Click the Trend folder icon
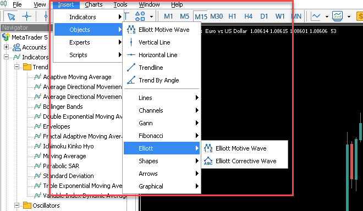Screen dimensions: 363x211 pyautogui.click(x=27, y=67)
